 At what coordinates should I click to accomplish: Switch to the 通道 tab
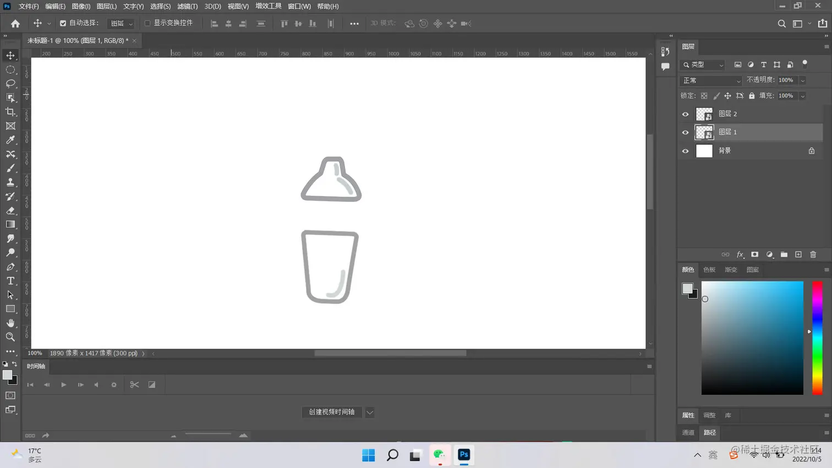[x=687, y=433]
